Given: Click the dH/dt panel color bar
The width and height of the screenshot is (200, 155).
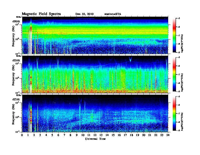Looking at the screenshot, I should pyautogui.click(x=174, y=35).
